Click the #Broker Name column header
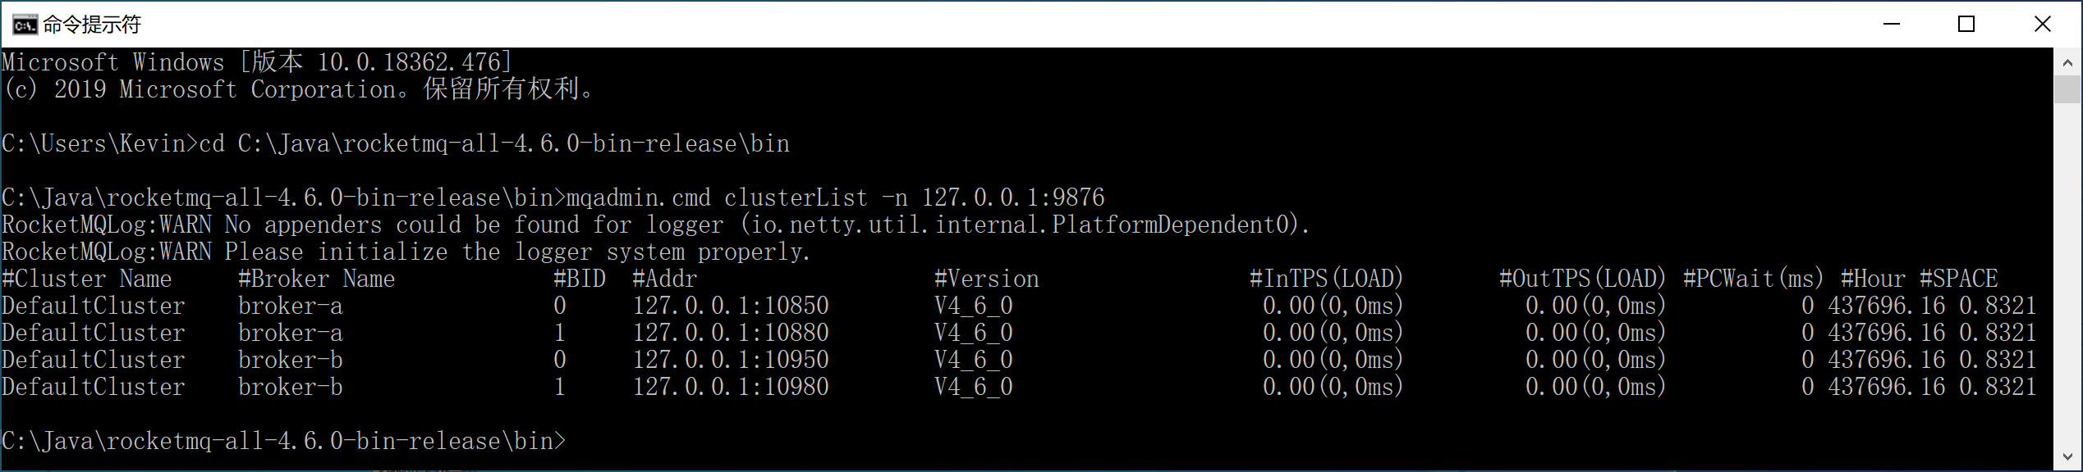Viewport: 2083px width, 472px height. point(317,279)
